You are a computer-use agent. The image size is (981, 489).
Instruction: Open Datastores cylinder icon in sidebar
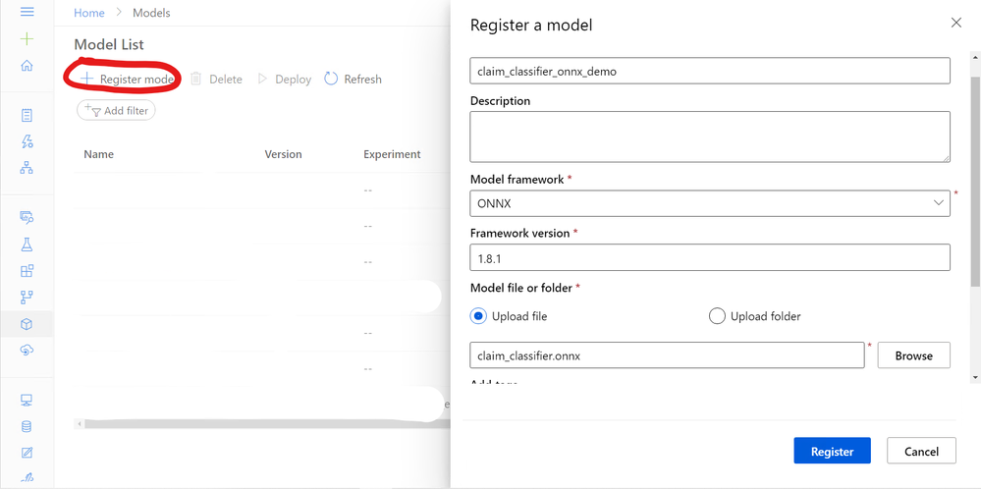pos(27,426)
